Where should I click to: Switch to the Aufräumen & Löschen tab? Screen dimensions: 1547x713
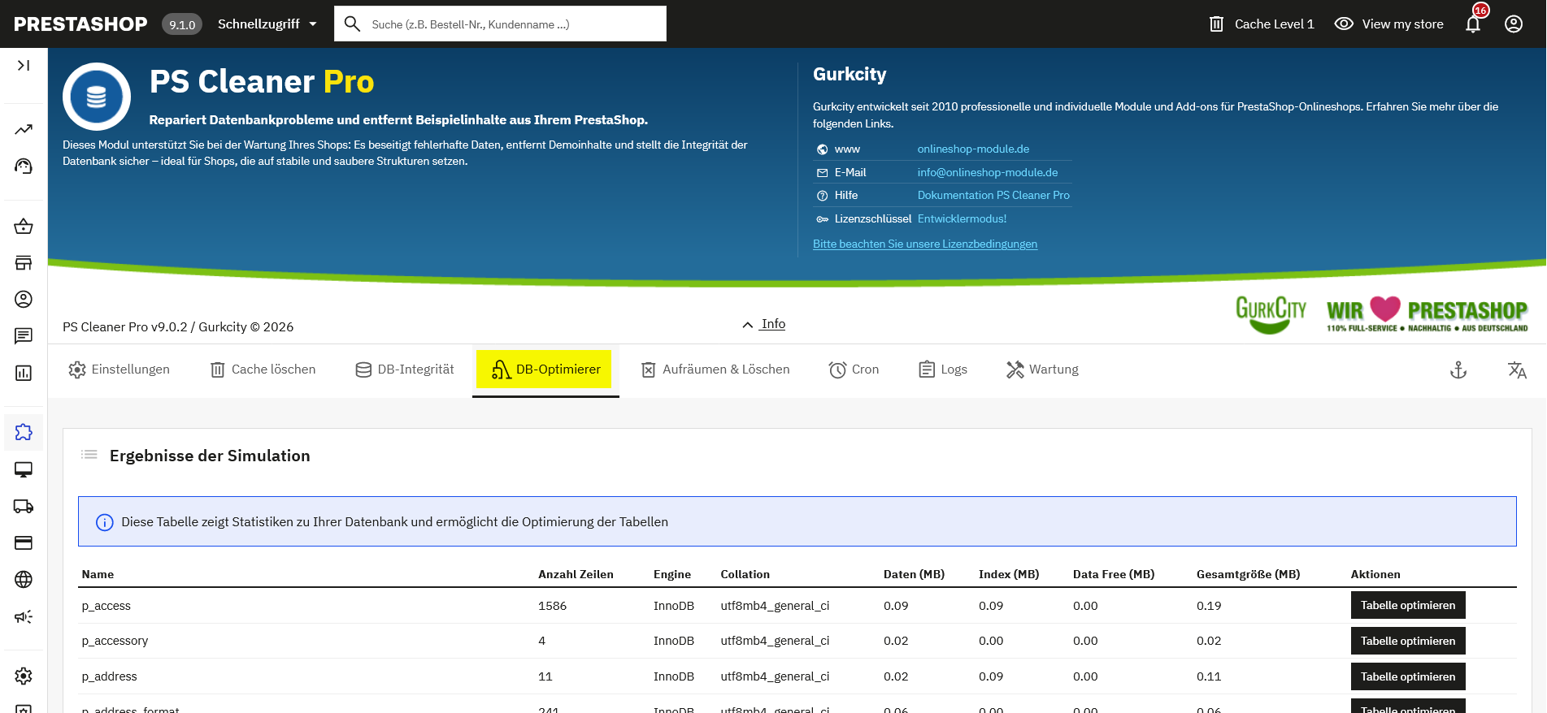[715, 369]
